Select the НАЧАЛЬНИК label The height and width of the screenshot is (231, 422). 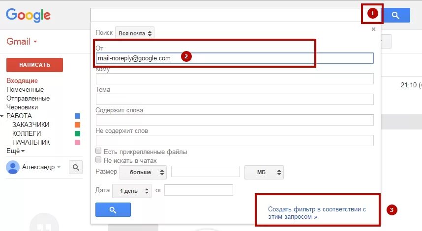pos(31,142)
